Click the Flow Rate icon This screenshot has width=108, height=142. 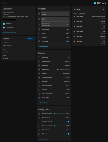pyautogui.click(x=39, y=82)
